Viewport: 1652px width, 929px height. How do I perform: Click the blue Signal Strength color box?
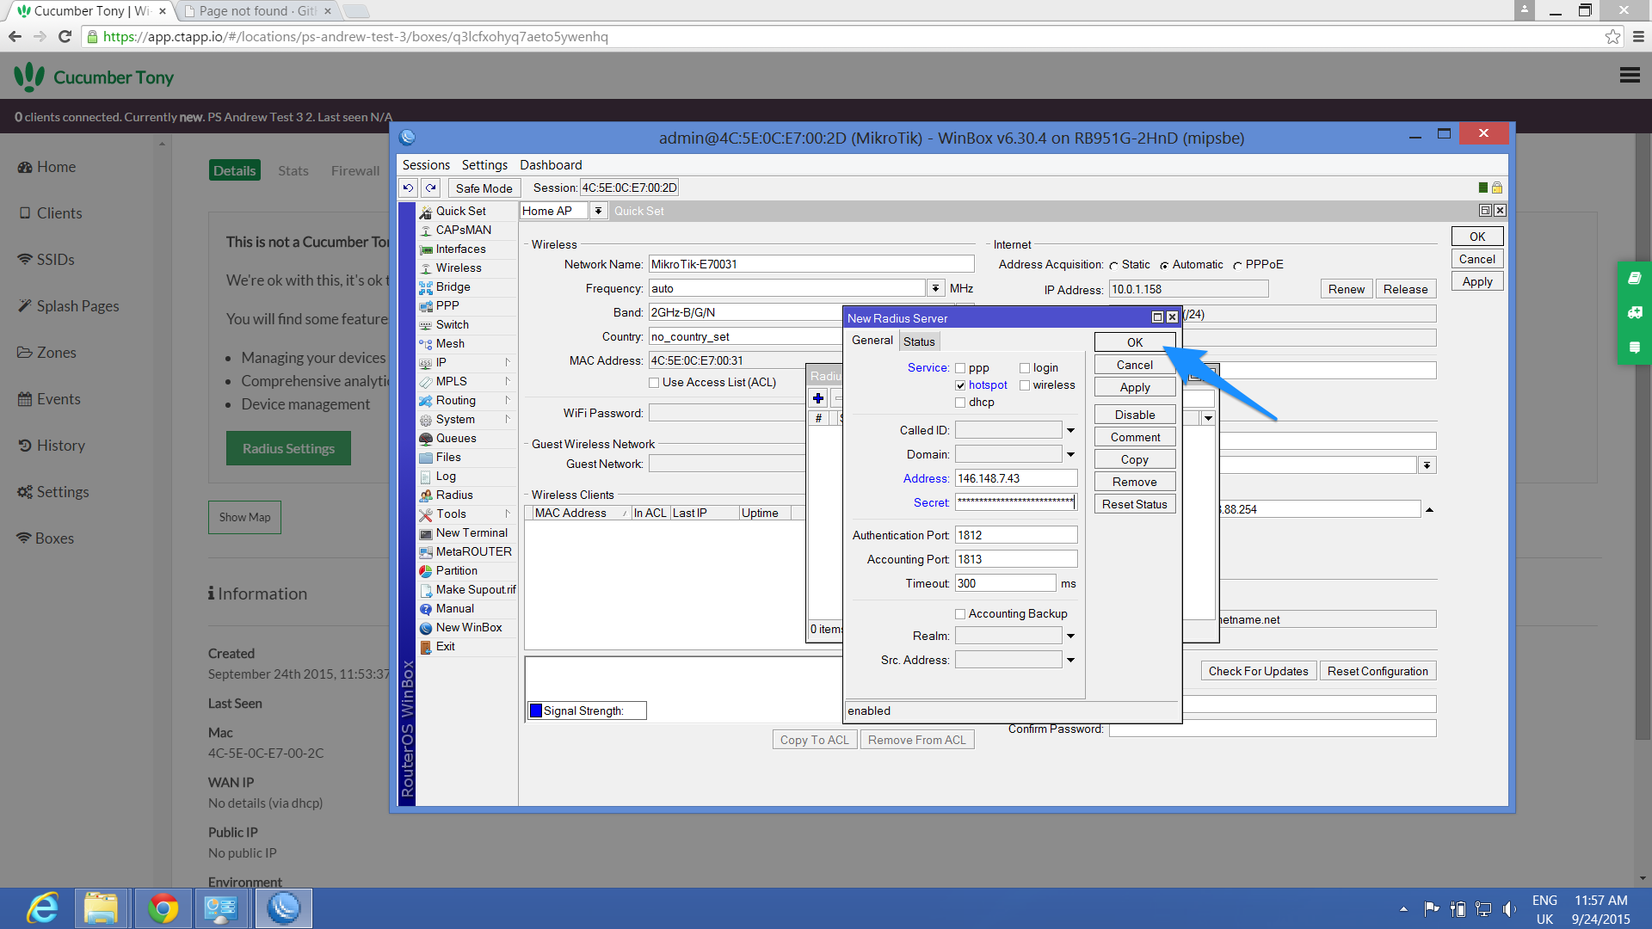[x=536, y=711]
